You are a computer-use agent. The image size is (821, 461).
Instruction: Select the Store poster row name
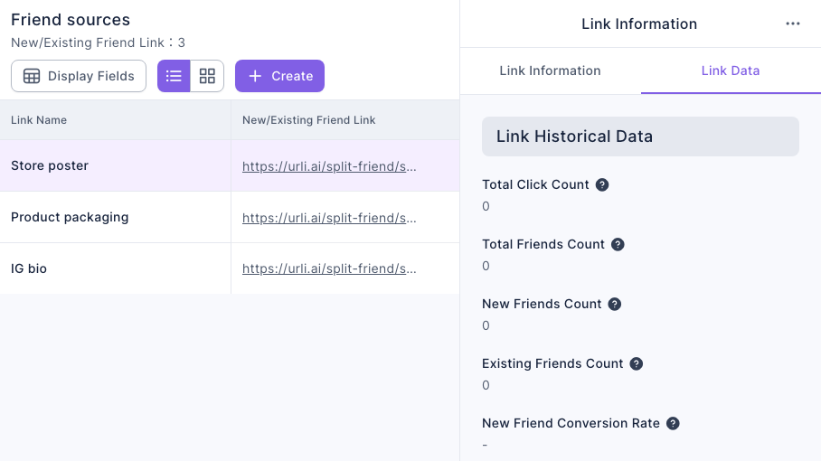pos(50,166)
